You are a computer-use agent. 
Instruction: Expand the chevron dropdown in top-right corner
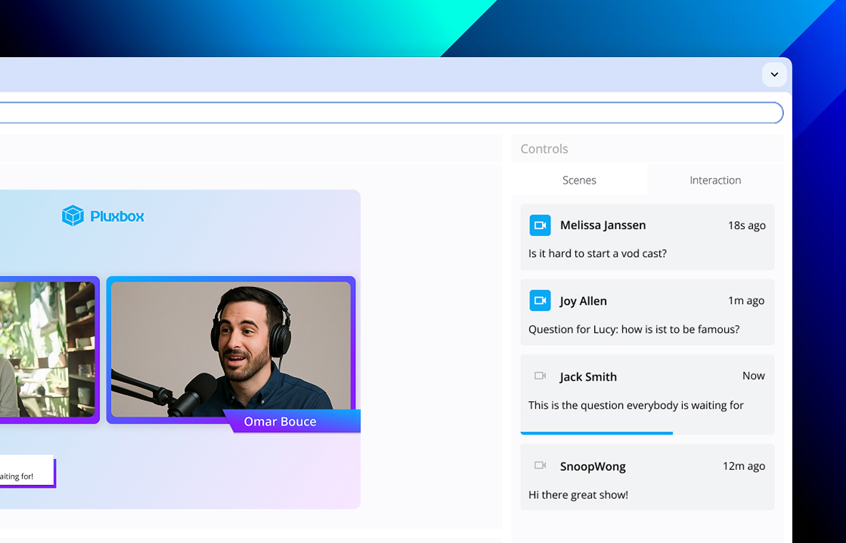[x=774, y=74]
